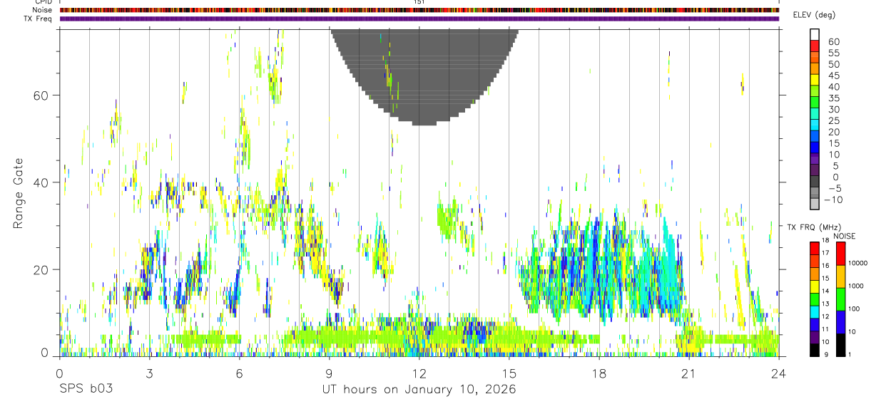Click the x-axis tick label '15'
This screenshot has height=404, width=876.
click(x=509, y=373)
